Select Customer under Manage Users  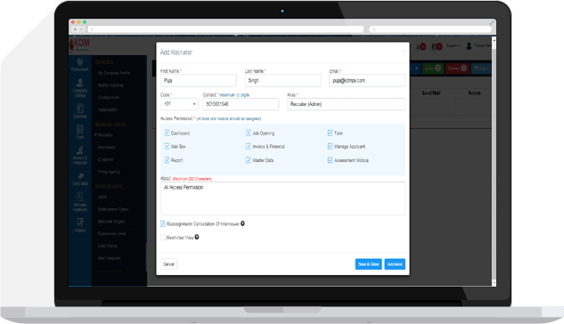(106, 159)
